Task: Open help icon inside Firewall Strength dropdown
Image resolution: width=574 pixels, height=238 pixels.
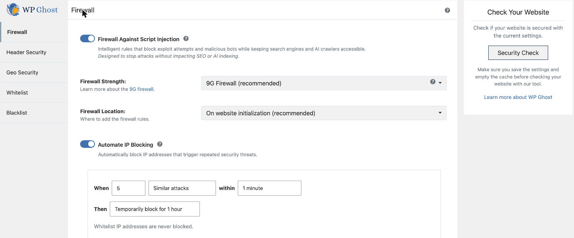Action: (433, 82)
